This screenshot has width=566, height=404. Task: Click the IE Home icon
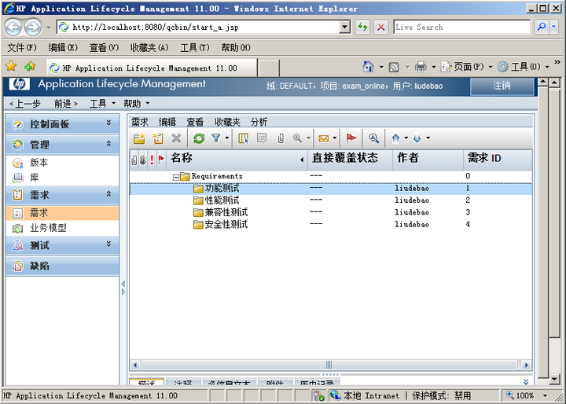tap(368, 67)
